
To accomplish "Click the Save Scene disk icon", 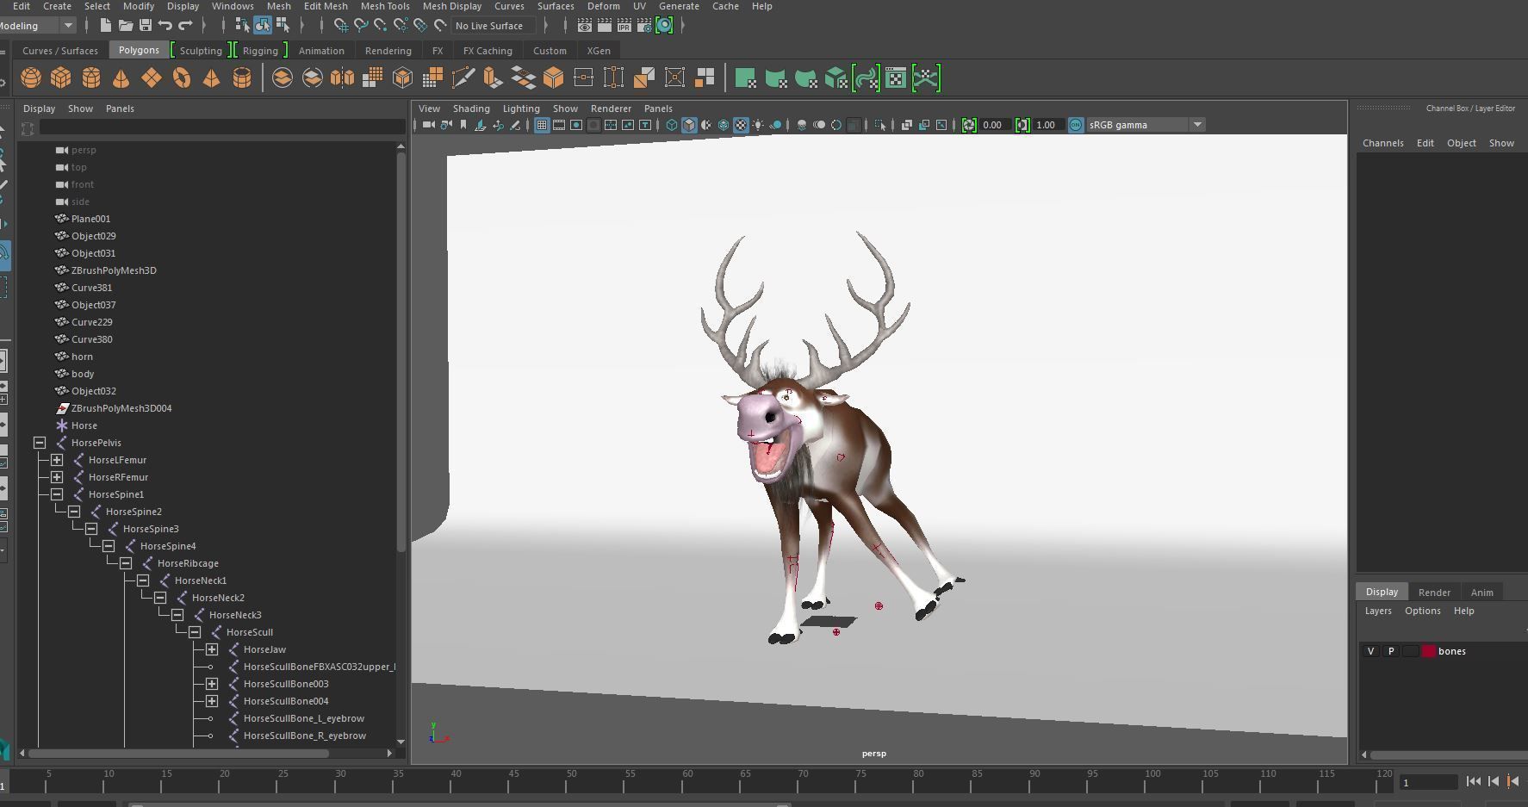I will point(145,26).
